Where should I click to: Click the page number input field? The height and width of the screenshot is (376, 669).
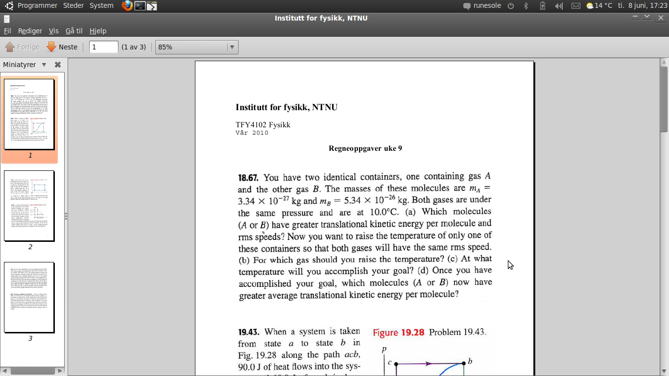coord(104,47)
